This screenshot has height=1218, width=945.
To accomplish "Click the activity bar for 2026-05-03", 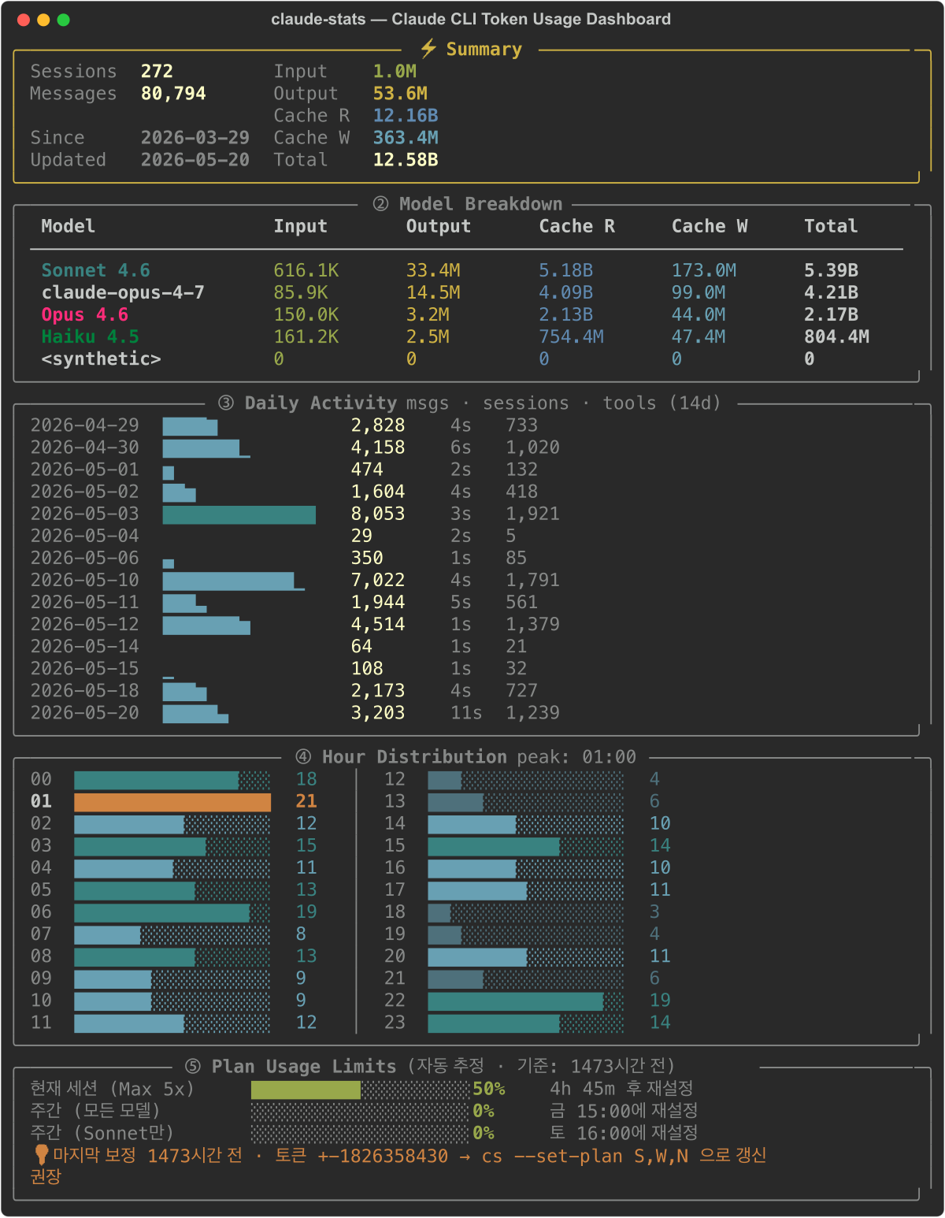I will (239, 514).
